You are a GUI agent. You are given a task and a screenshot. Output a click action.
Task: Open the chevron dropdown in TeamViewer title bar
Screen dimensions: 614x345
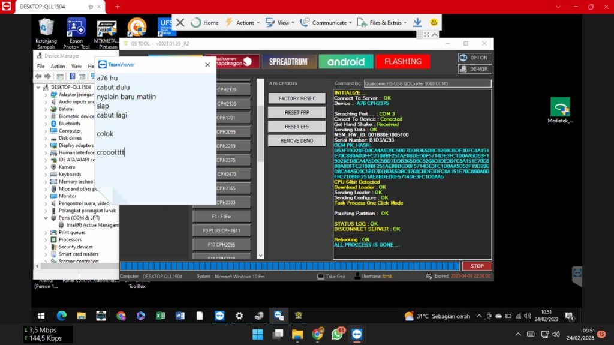tap(558, 7)
